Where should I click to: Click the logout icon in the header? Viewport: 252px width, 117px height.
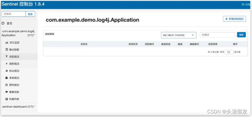(243, 4)
